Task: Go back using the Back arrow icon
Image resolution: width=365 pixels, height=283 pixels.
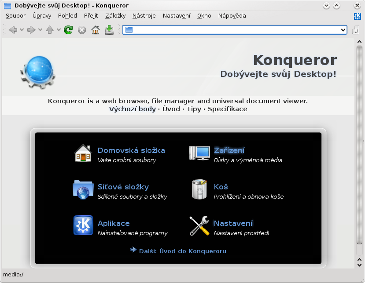Action: [x=13, y=30]
